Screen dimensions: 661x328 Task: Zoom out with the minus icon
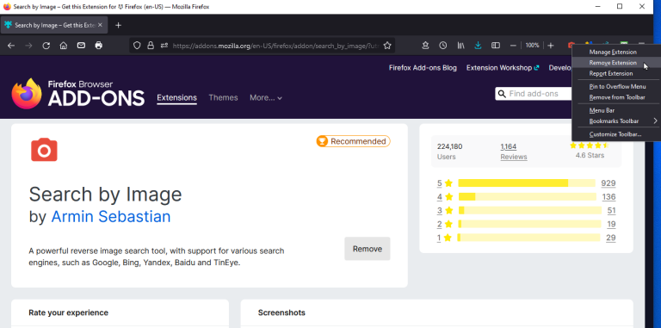(513, 46)
